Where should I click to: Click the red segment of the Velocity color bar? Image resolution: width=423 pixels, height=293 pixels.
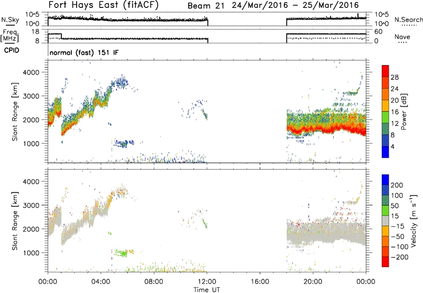click(x=385, y=261)
